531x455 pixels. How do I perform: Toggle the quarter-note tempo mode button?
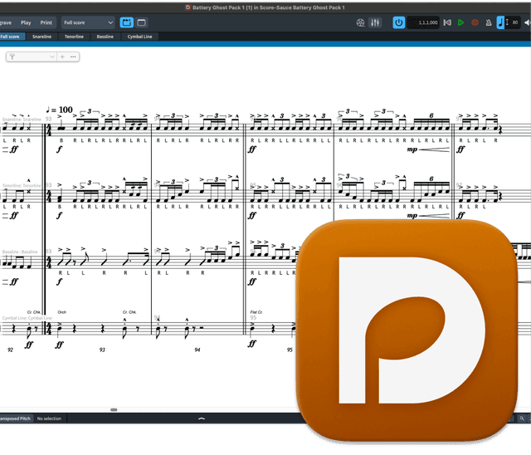(x=500, y=22)
